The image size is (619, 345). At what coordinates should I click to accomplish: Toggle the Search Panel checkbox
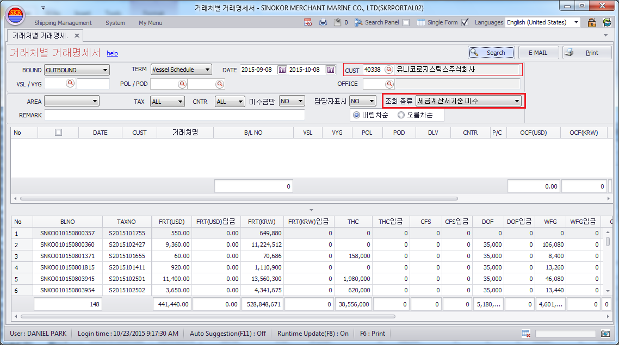pyautogui.click(x=406, y=22)
